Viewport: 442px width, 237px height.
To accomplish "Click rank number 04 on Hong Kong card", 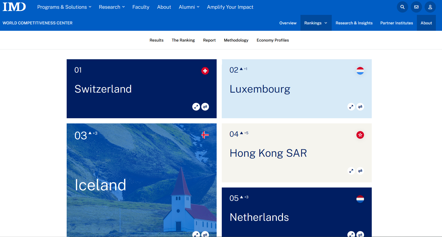I will (234, 134).
